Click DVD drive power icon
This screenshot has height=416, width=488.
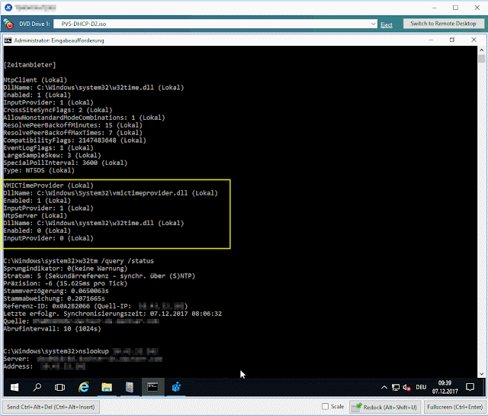[8, 24]
